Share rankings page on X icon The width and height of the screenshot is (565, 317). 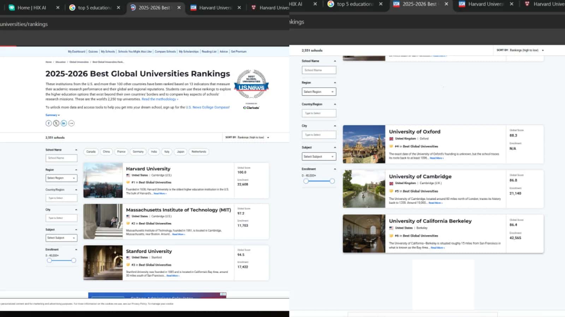click(x=56, y=123)
